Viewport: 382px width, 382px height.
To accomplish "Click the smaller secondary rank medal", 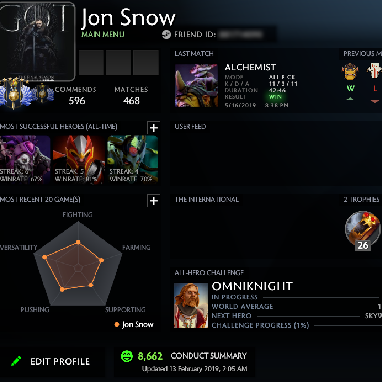I will (43, 94).
